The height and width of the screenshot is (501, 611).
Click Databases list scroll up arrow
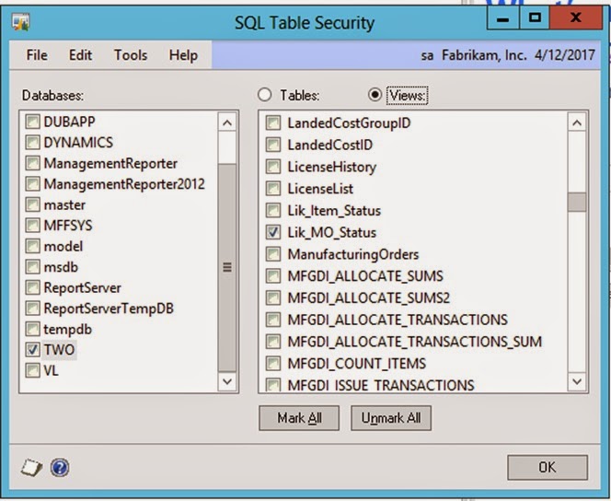227,123
